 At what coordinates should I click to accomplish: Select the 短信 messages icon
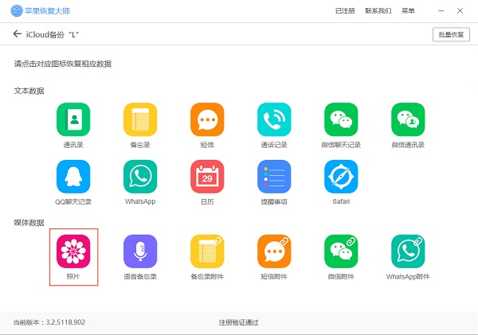[x=207, y=119]
